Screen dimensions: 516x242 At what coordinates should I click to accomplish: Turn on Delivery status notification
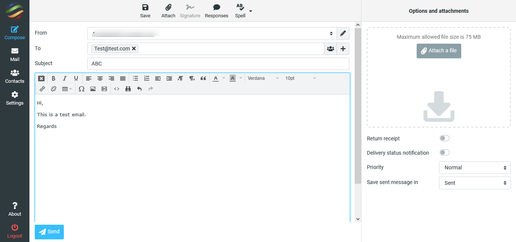[445, 152]
